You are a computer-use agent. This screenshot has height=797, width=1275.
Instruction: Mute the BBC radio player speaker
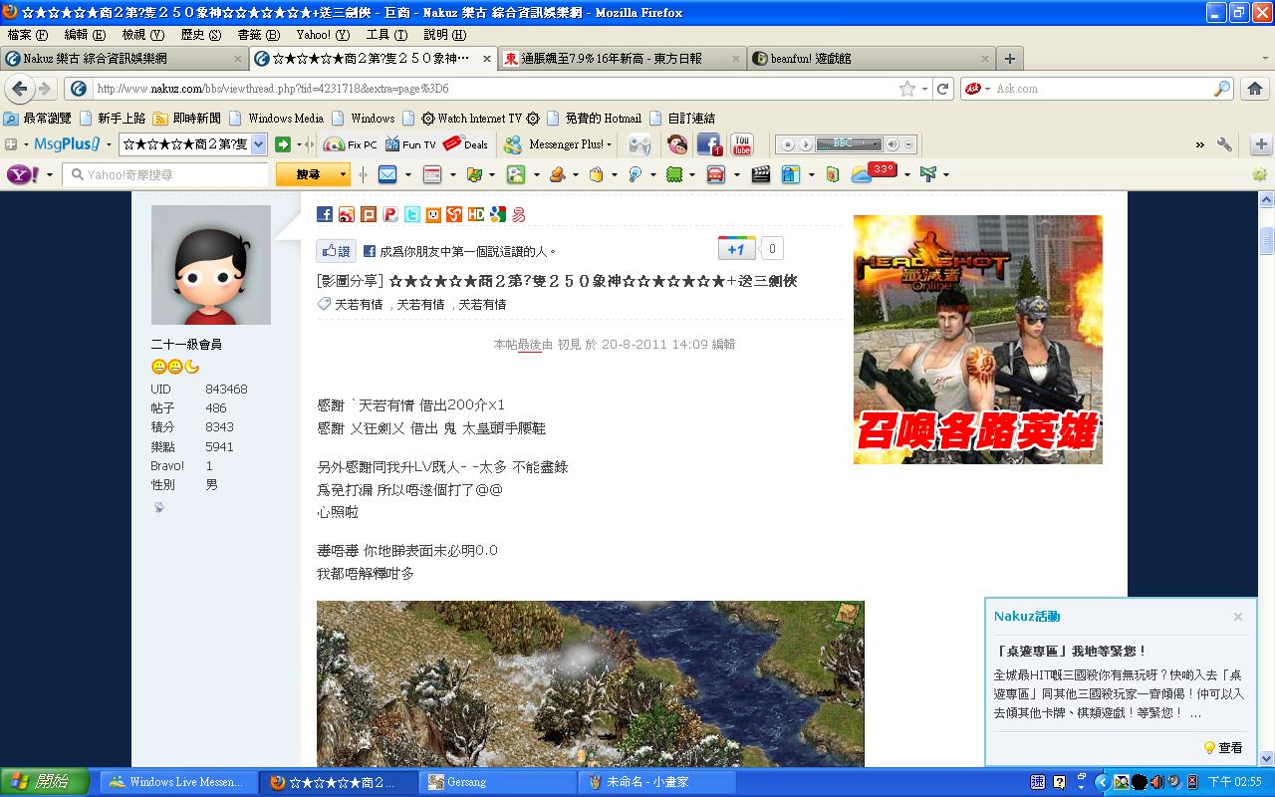pyautogui.click(x=892, y=144)
